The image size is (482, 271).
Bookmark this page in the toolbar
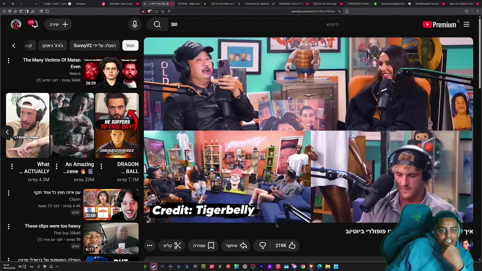[347, 11]
